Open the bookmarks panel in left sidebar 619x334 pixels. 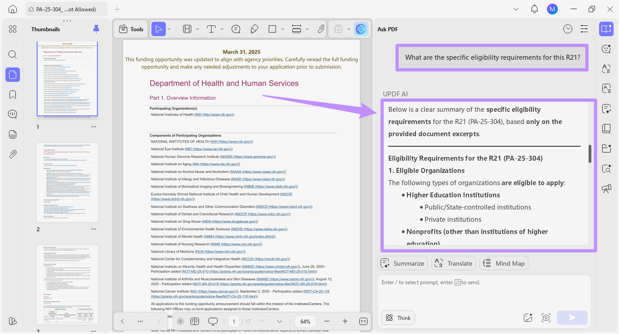[x=13, y=95]
